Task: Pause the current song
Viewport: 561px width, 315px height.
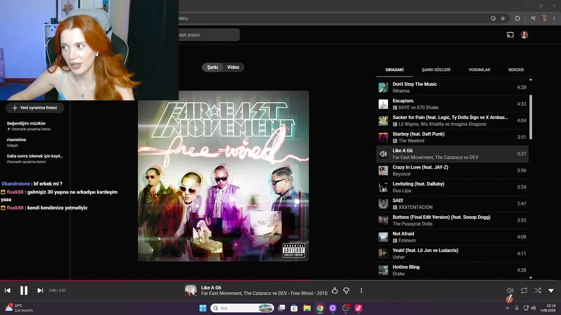Action: coord(24,290)
